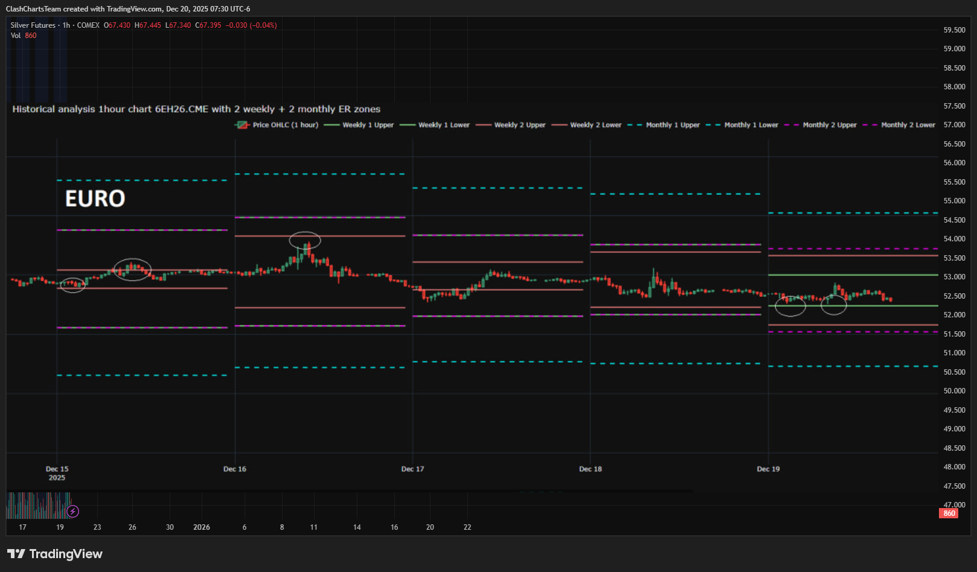Click the 2026 marker on bottom time axis

[x=202, y=527]
